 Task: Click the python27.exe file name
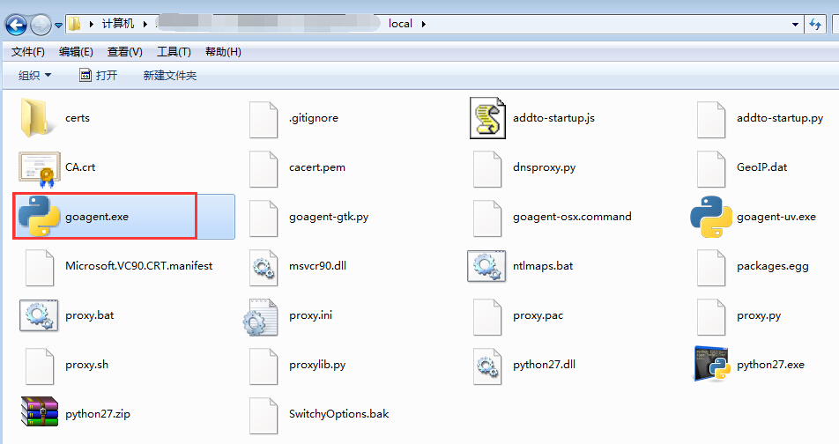click(x=770, y=365)
